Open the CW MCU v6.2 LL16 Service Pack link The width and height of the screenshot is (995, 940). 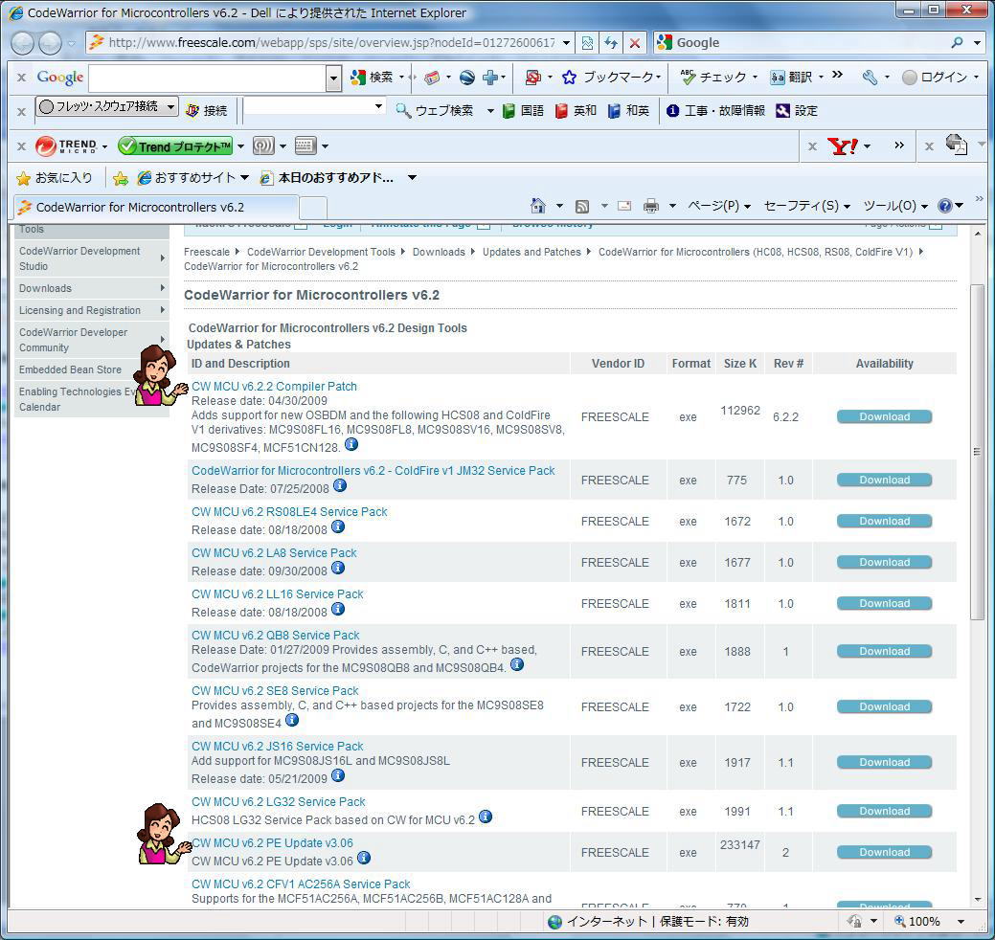click(278, 594)
